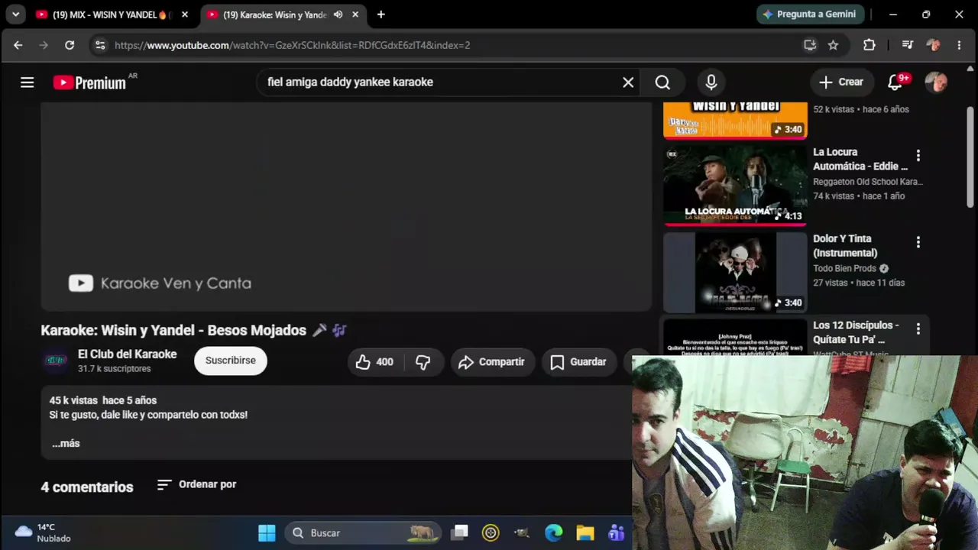Open the browser media controls
This screenshot has width=978, height=550.
pyautogui.click(x=908, y=45)
